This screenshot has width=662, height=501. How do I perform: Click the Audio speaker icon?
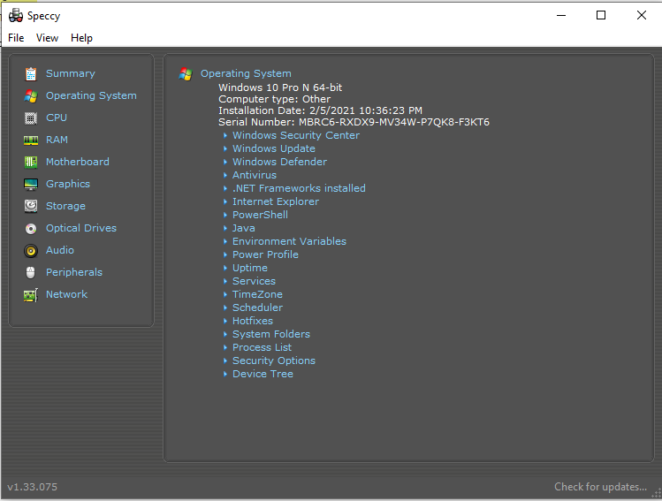(31, 251)
